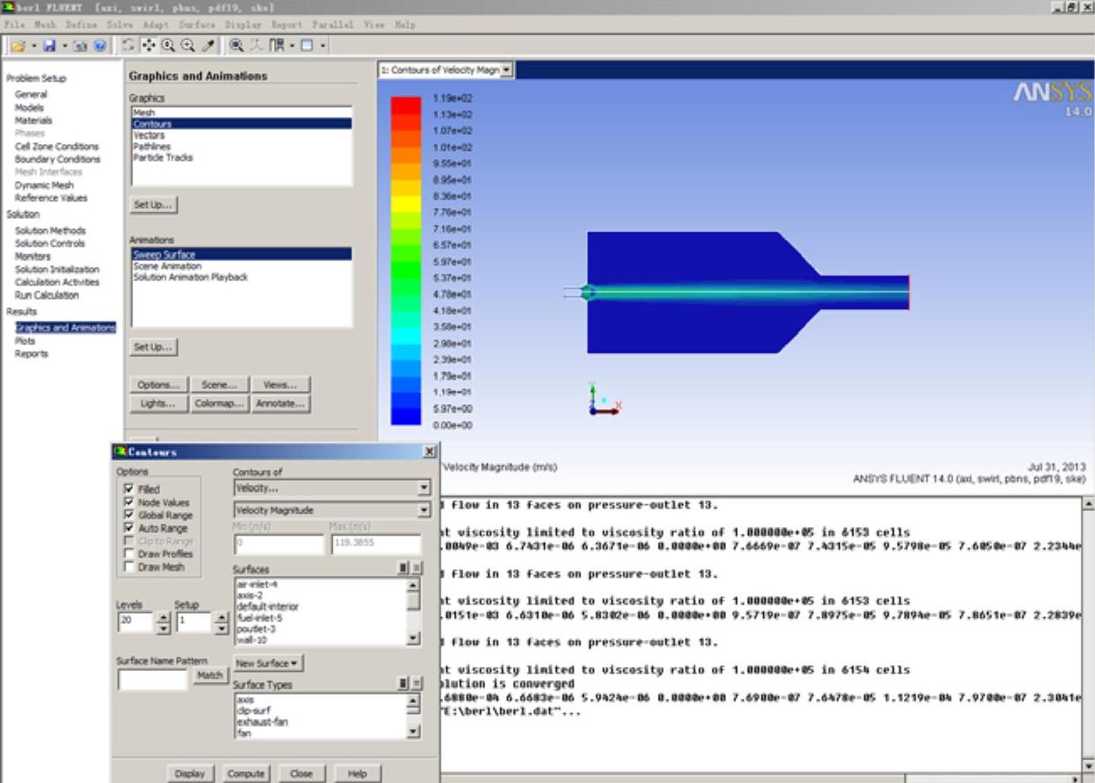Expand the New Surface dropdown button

(x=267, y=663)
